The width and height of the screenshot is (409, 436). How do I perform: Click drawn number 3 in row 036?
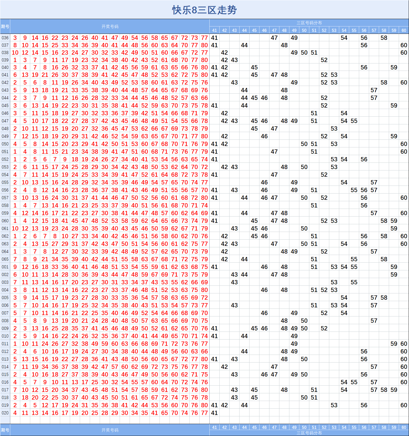click(15, 38)
